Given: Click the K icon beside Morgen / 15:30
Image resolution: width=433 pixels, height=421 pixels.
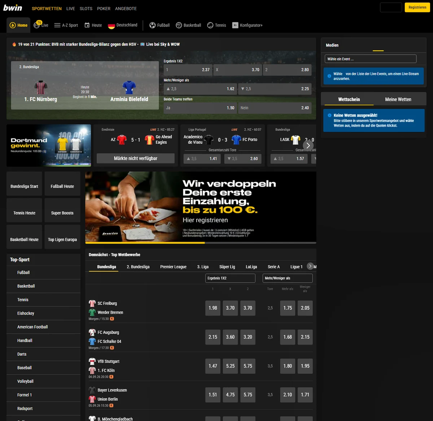Looking at the screenshot, I should click(112, 319).
